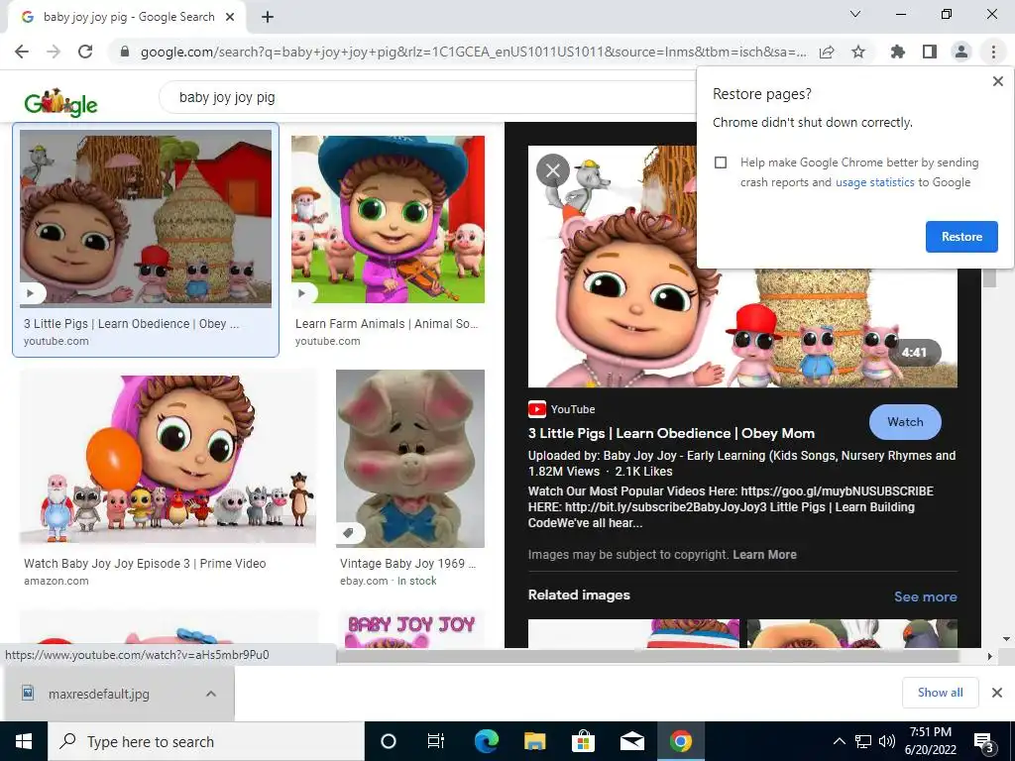Click the YouTube source icon in preview
The height and width of the screenshot is (761, 1015).
(536, 409)
